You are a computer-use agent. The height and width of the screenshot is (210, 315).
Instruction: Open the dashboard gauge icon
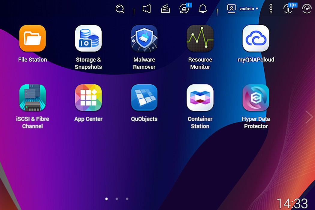[x=307, y=9]
